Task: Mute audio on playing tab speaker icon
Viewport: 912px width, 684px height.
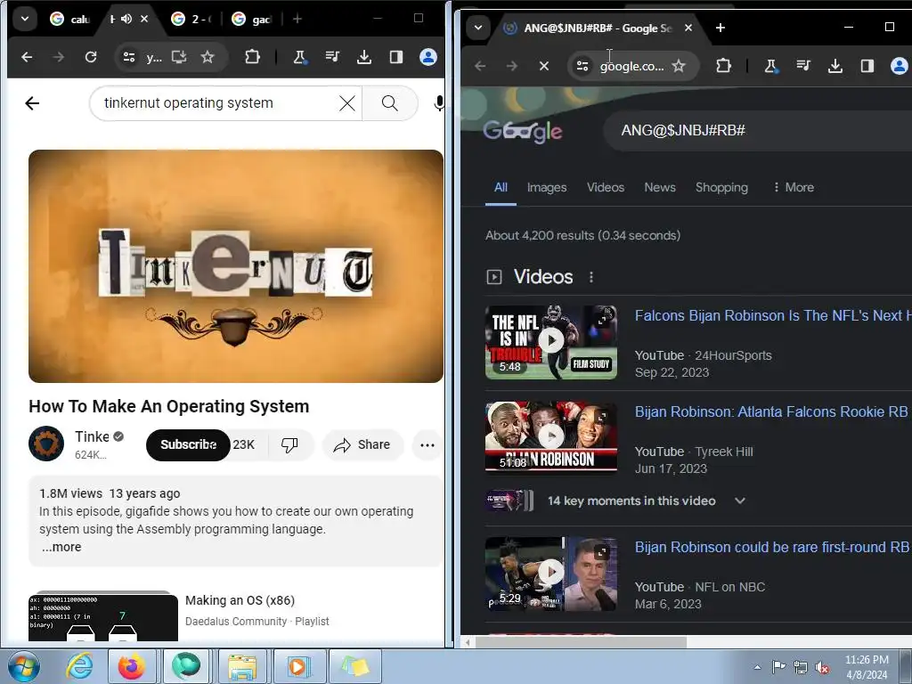Action: pyautogui.click(x=126, y=20)
